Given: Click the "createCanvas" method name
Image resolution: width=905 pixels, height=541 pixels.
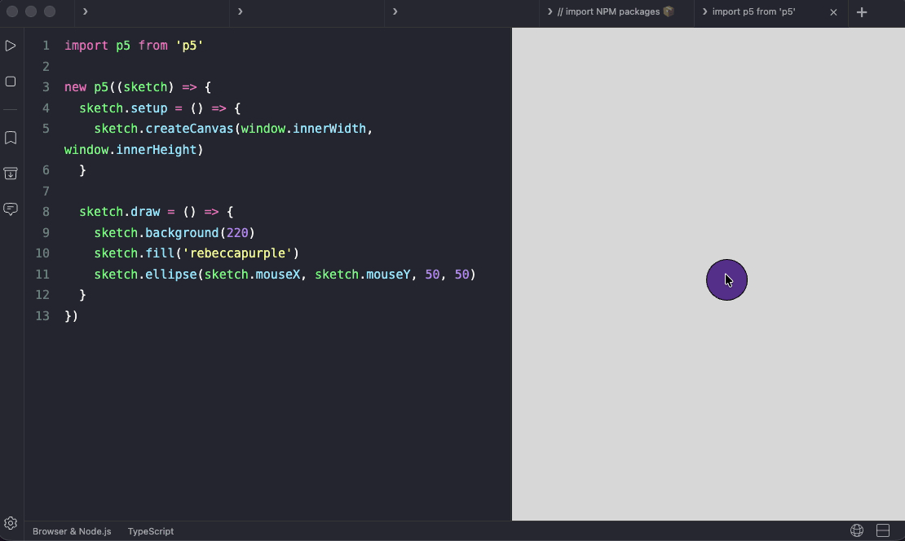Looking at the screenshot, I should tap(189, 129).
